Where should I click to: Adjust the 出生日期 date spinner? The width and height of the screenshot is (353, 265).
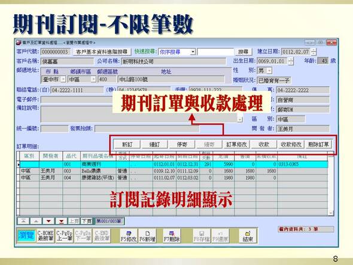[291, 61]
